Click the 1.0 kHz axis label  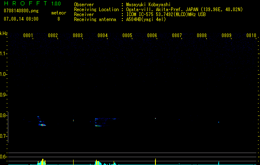(4, 74)
